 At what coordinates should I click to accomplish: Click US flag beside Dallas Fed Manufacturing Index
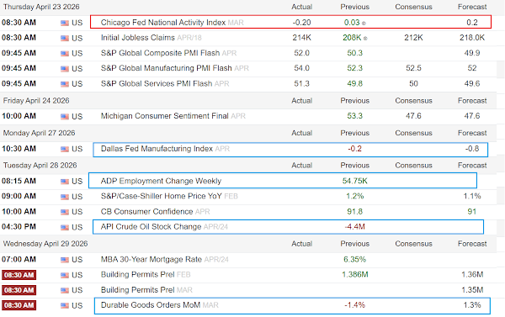pyautogui.click(x=65, y=149)
